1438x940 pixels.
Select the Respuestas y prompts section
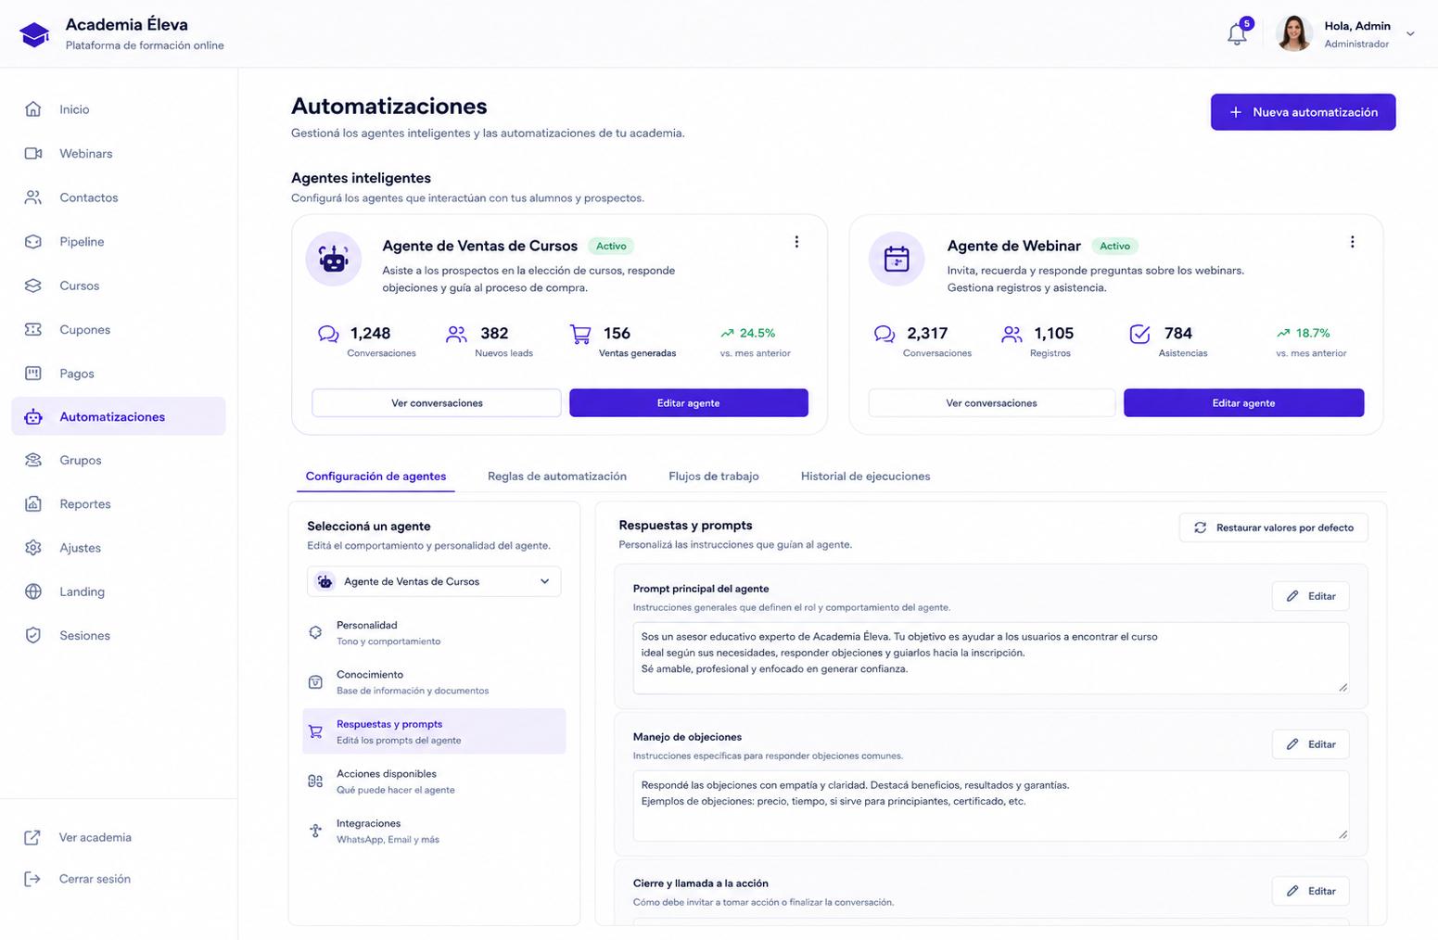(x=434, y=731)
